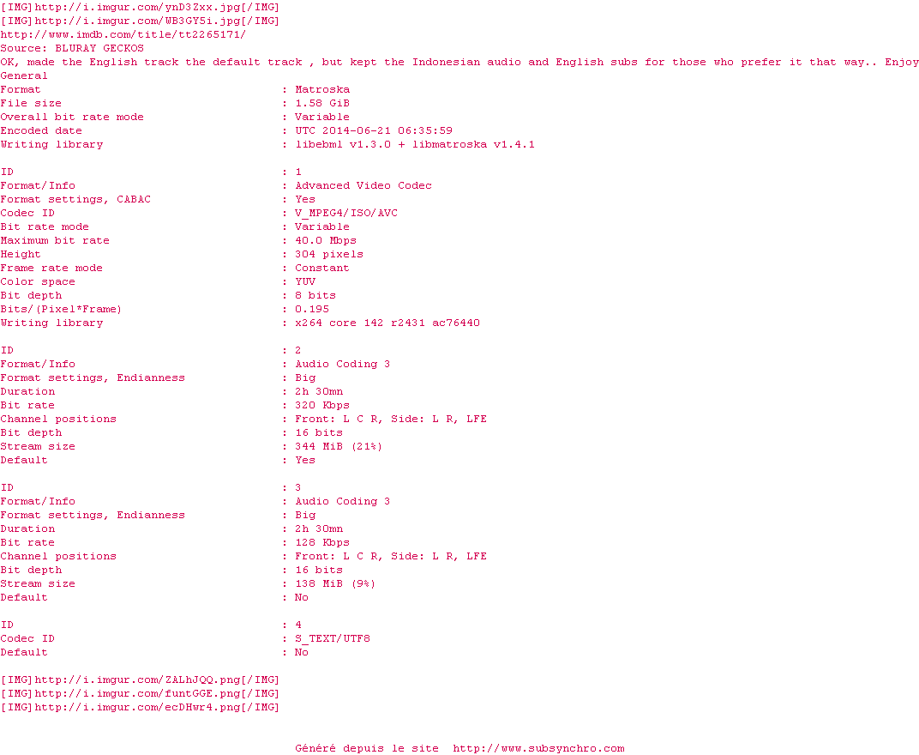Select the 'Source: BLURAY GECKOS' line
Screen dimensions: 919x755
pyautogui.click(x=72, y=48)
